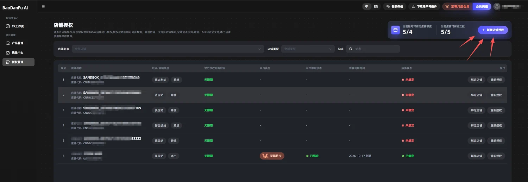Click the 官方授权到期时间 column header
The height and width of the screenshot is (182, 528).
[x=215, y=68]
